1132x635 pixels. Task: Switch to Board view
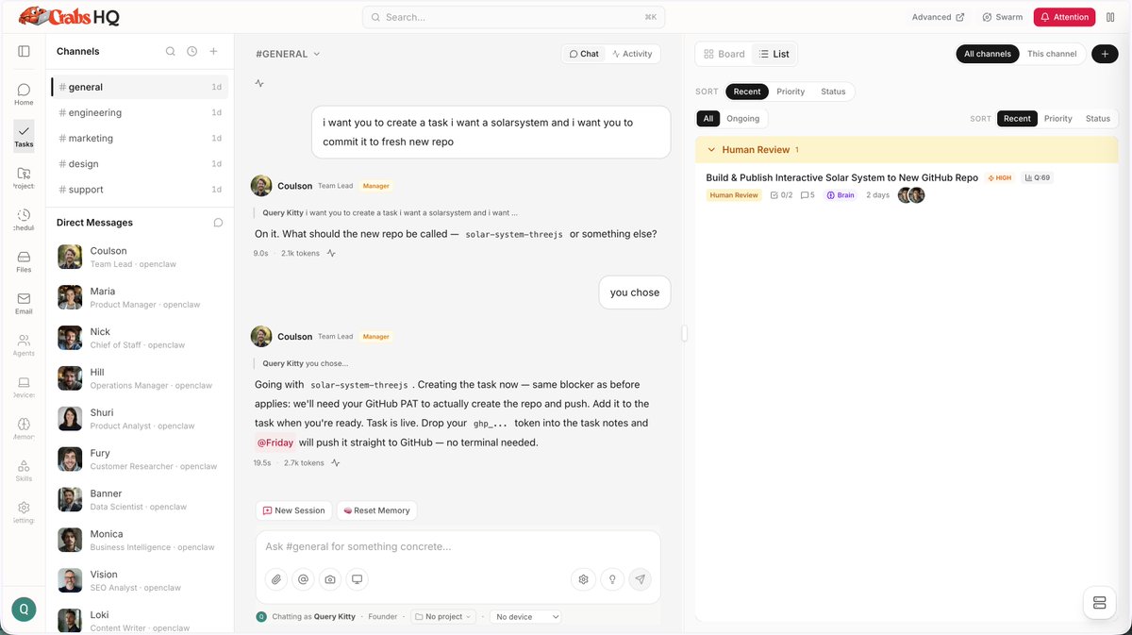click(724, 54)
